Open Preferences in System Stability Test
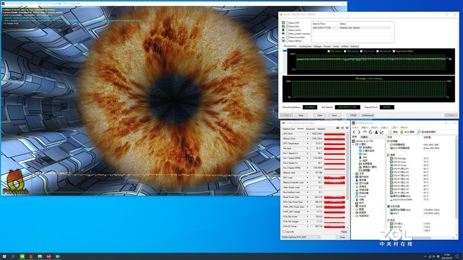 pyautogui.click(x=368, y=115)
